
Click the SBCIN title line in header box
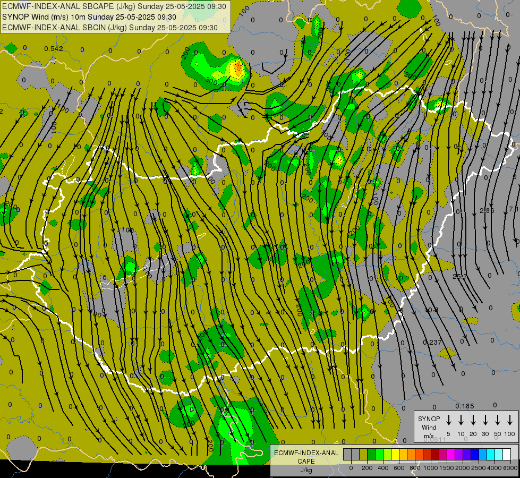click(x=110, y=28)
